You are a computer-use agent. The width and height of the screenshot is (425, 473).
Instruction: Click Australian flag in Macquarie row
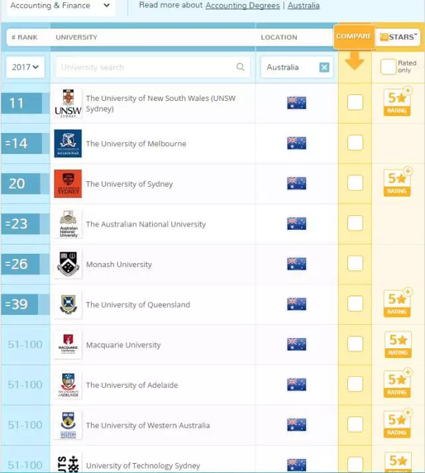[x=297, y=344]
